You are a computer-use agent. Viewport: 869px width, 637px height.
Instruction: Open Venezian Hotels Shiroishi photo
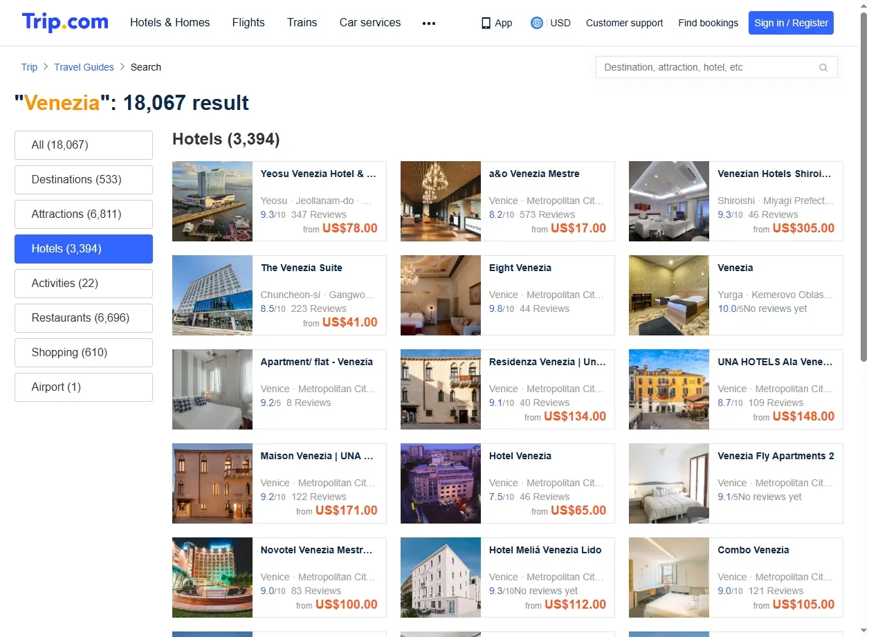(669, 201)
